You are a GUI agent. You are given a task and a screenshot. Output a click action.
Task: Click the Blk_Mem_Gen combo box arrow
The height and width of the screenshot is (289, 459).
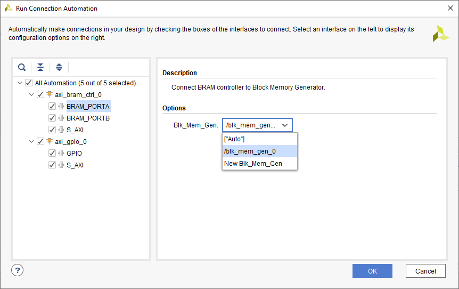285,125
